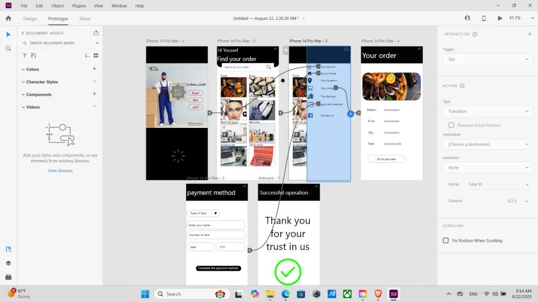Add a new color asset
The image size is (538, 302).
[94, 69]
